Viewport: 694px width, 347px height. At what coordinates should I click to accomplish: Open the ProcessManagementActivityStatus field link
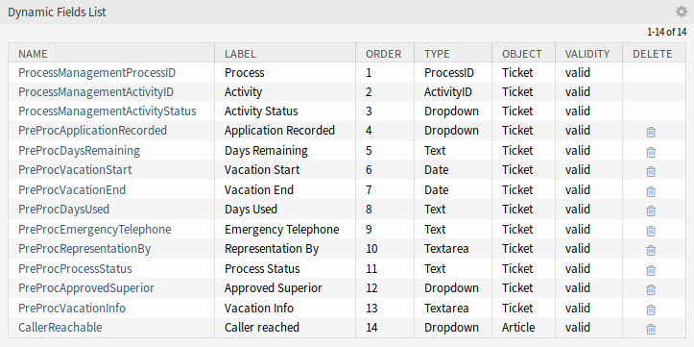pos(108,111)
